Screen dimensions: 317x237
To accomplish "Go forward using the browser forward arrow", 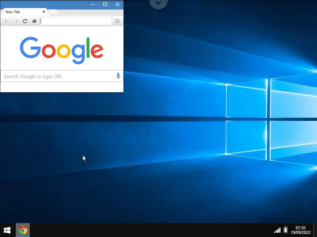I will pos(15,21).
